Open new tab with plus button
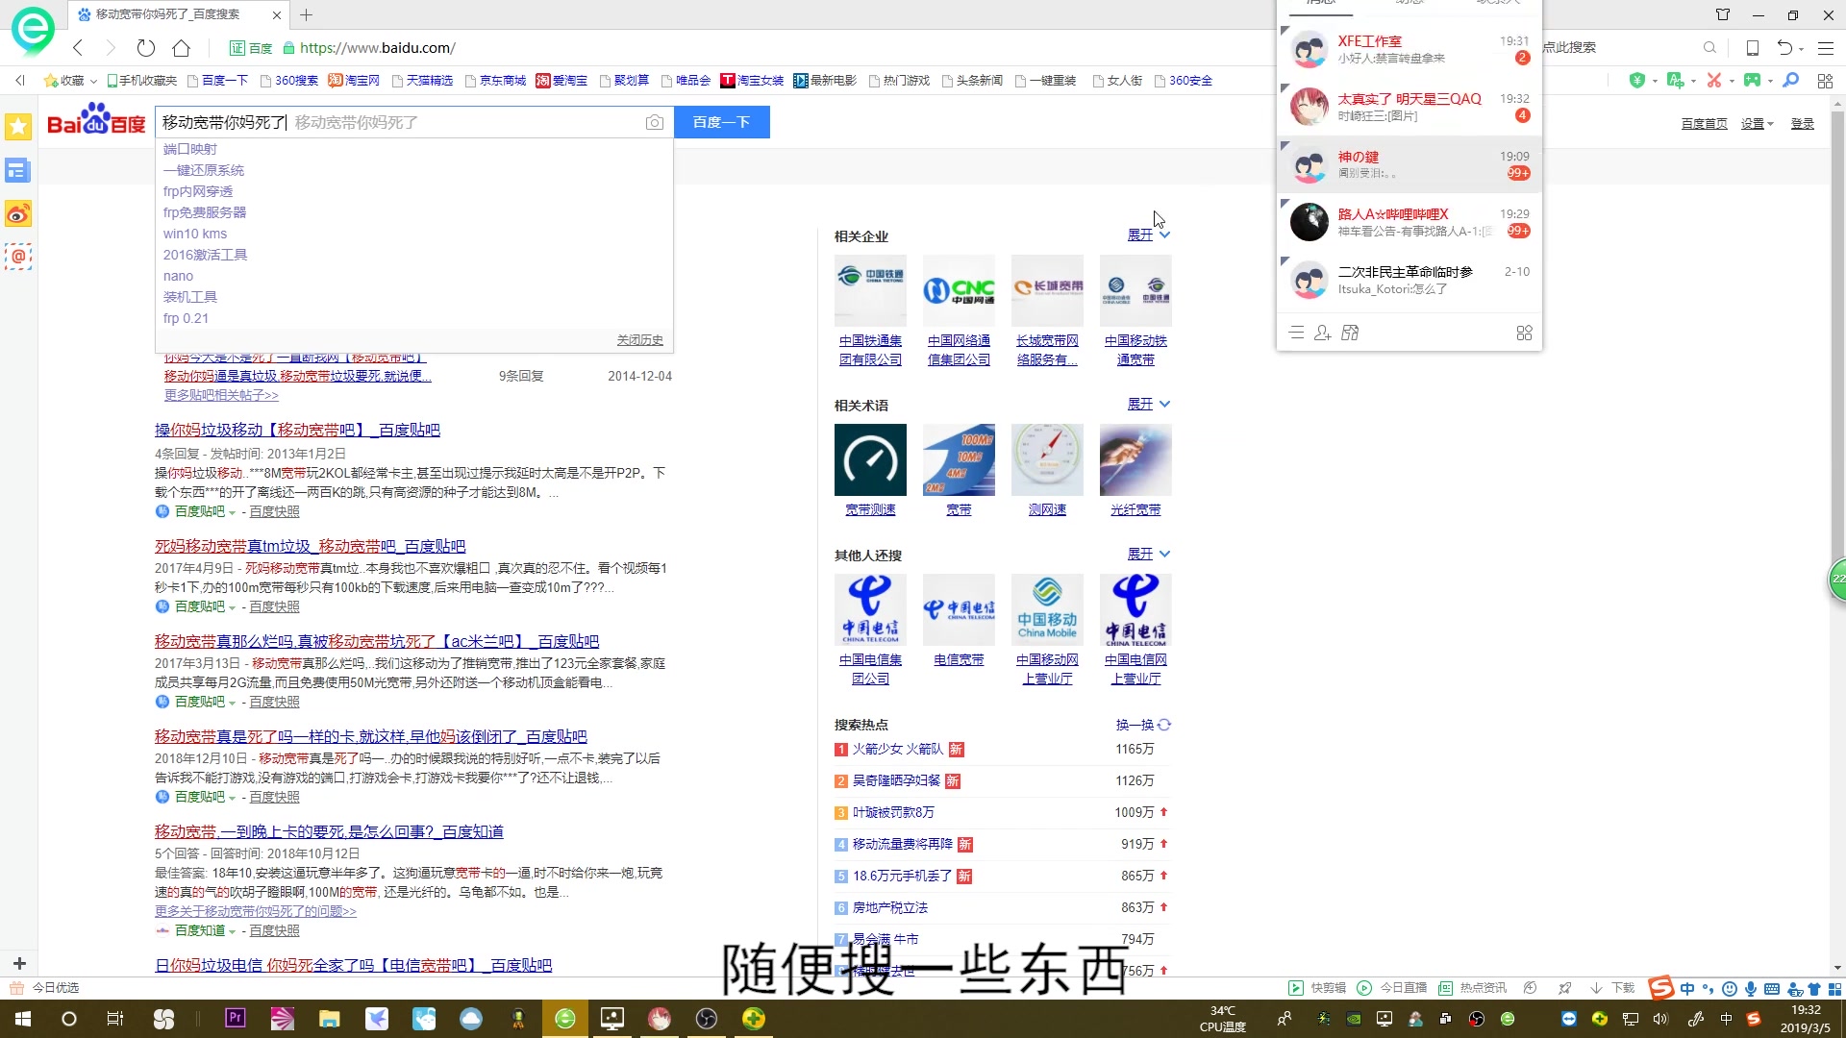Viewport: 1846px width, 1038px height. [307, 14]
